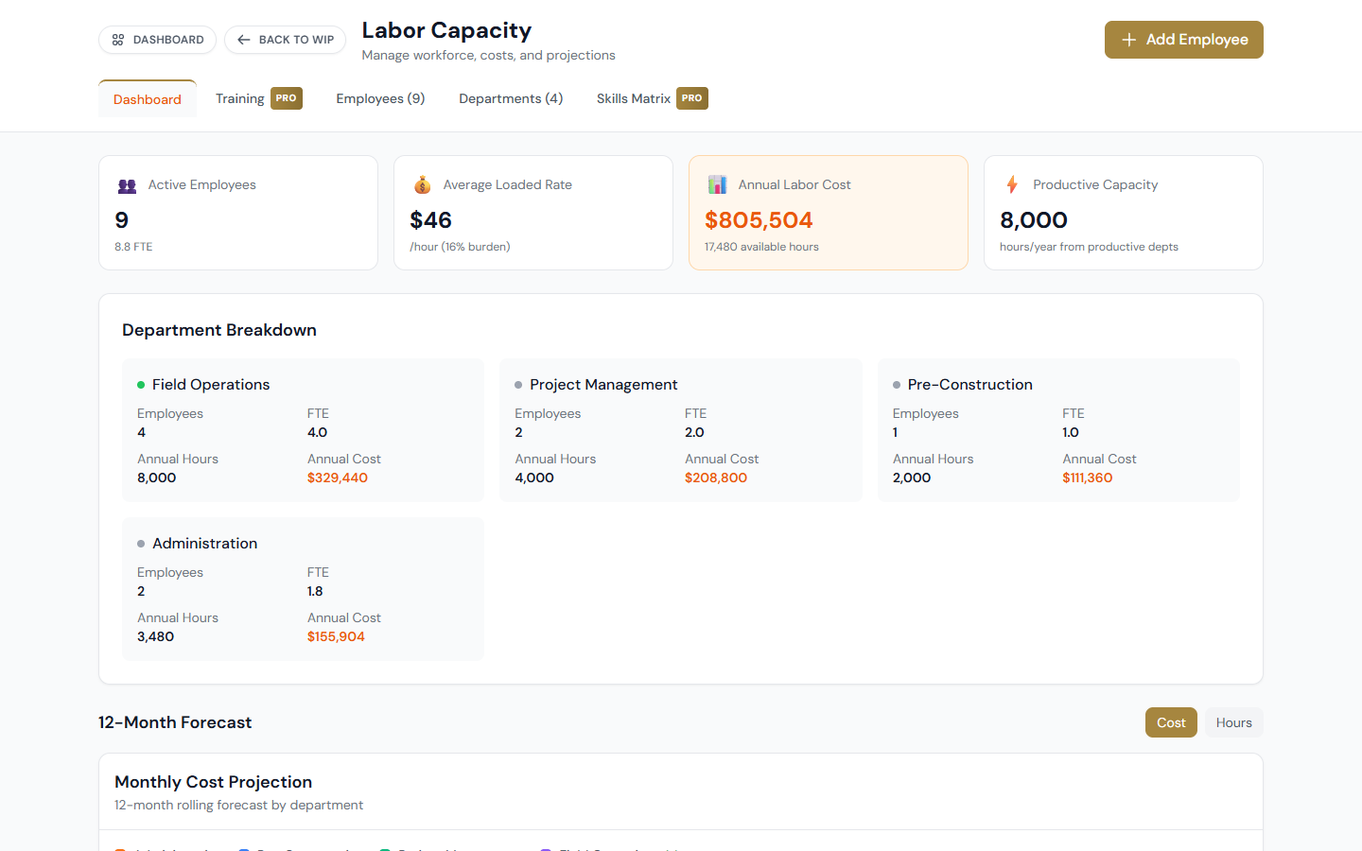The width and height of the screenshot is (1362, 851).
Task: Click the Project Management department title
Action: coord(603,385)
